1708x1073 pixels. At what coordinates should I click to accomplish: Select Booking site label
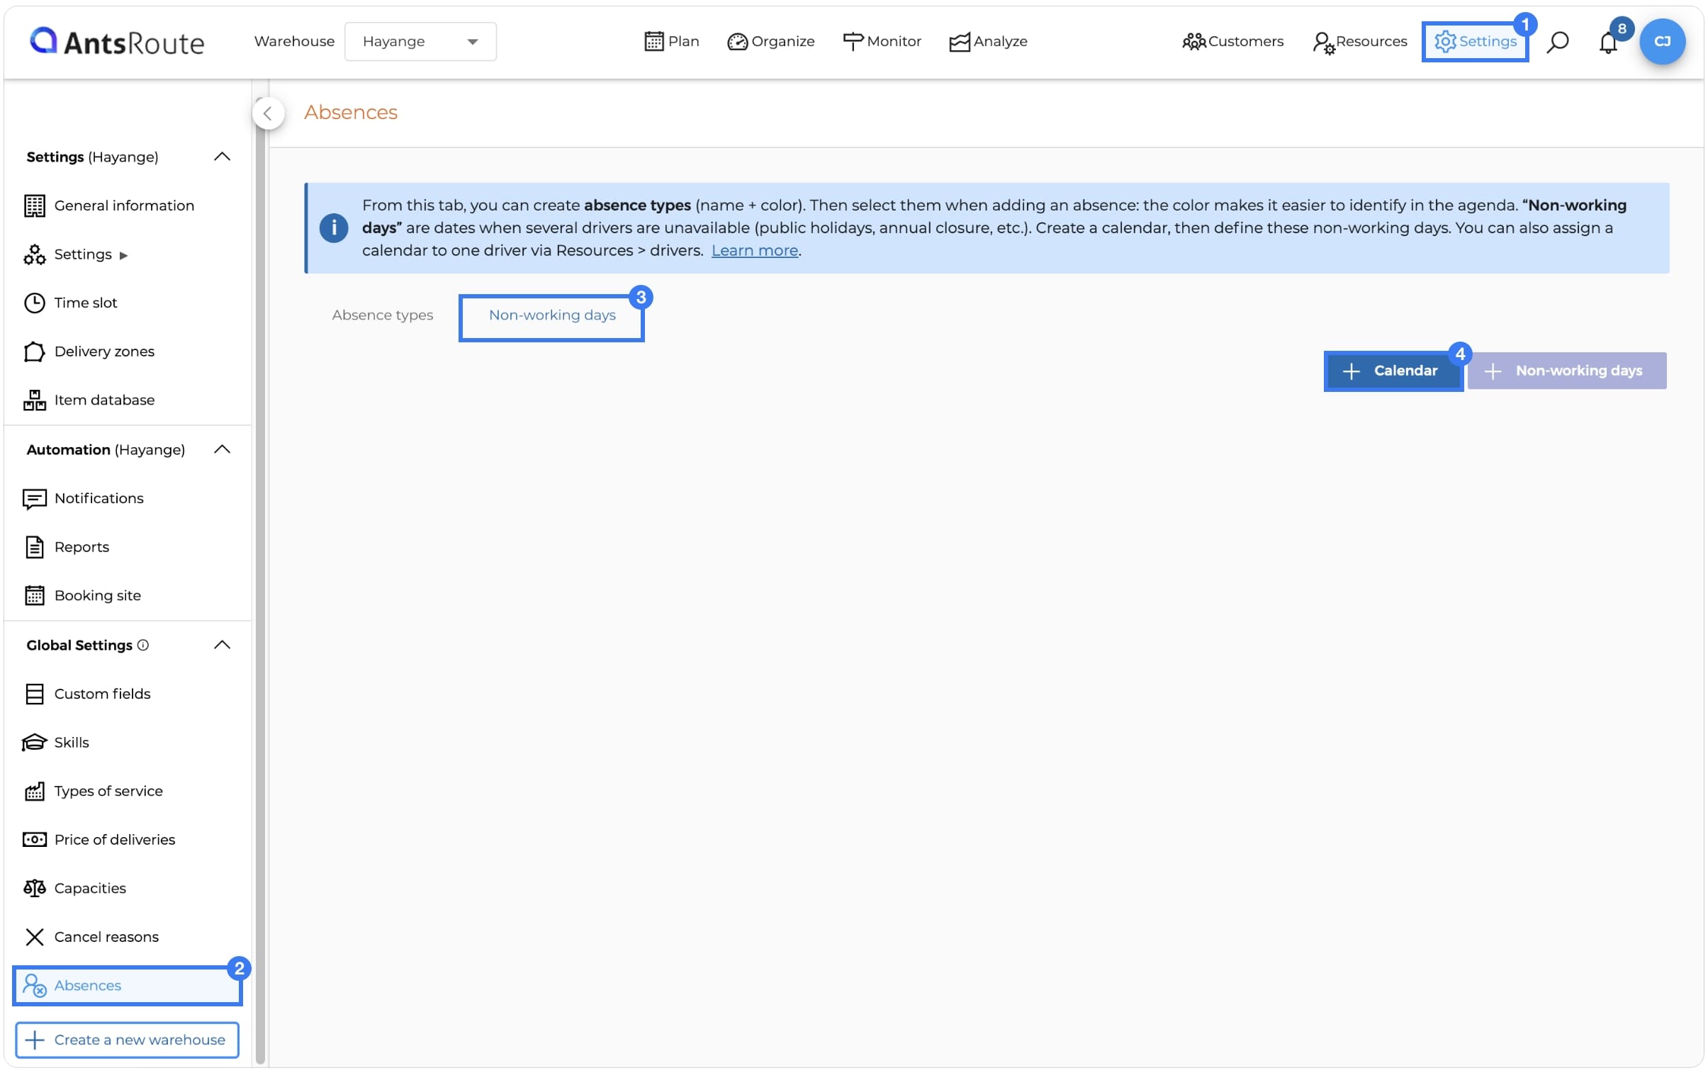point(98,595)
